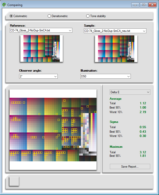This screenshot has height=195, width=159.
Task: Click the Observer angle: label
Action: click(30, 71)
